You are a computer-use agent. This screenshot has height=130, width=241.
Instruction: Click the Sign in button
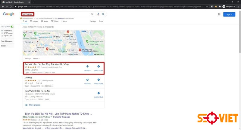pos(229,14)
